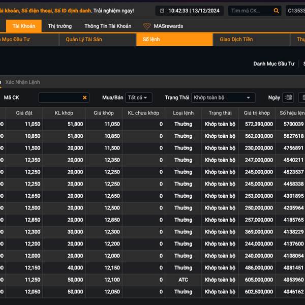Viewport: 305px width, 305px height.
Task: Clear the Mã CK field with the X icon
Action: [84, 98]
